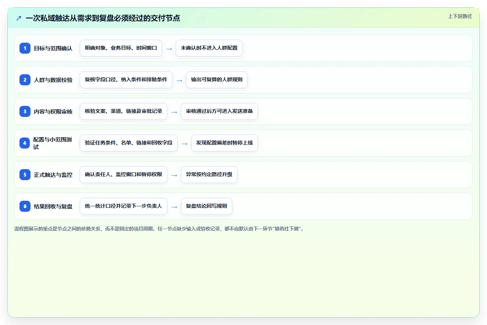Click the 未确认时不进入人群配置 box
487x325 pixels.
pos(209,48)
